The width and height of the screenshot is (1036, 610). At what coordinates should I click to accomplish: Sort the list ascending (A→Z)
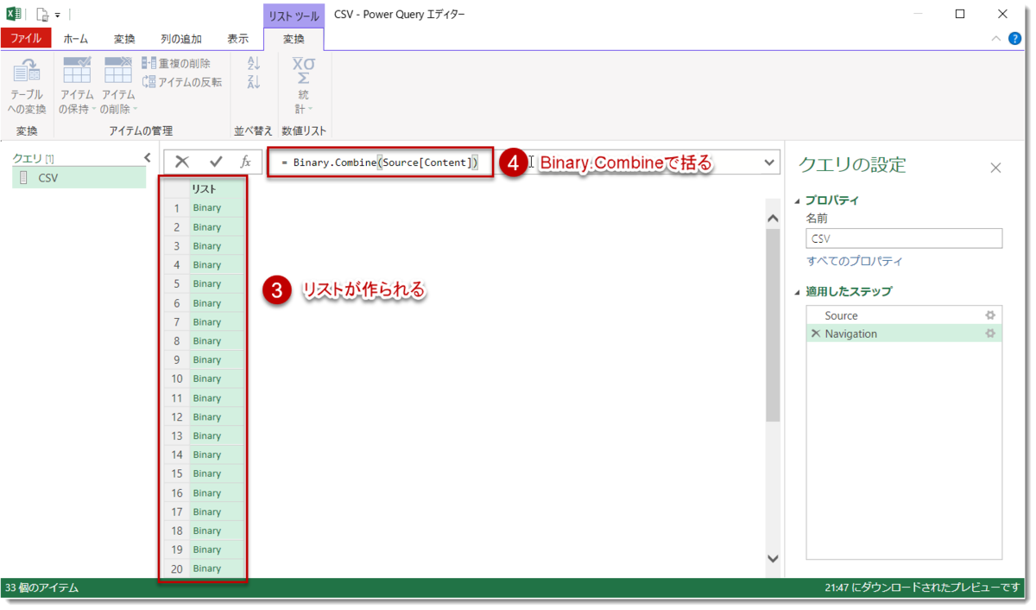[253, 63]
